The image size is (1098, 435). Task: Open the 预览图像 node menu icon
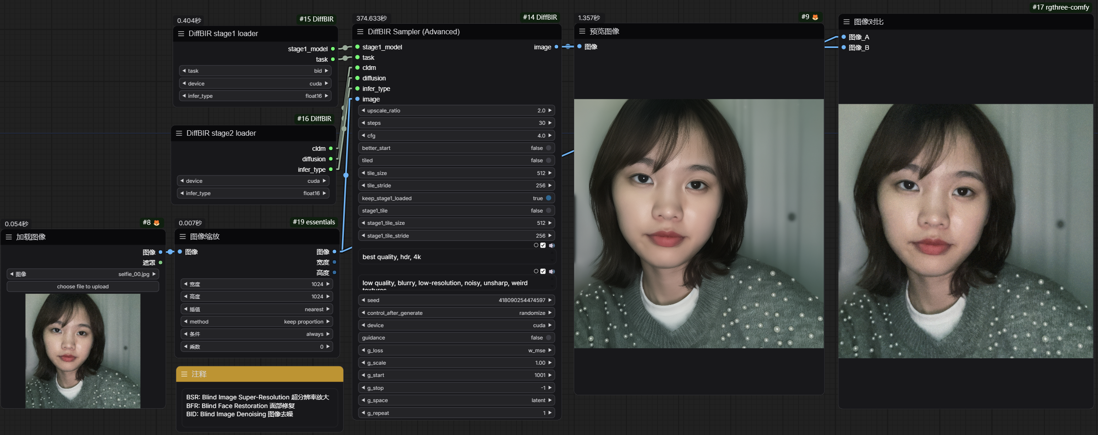pos(582,31)
